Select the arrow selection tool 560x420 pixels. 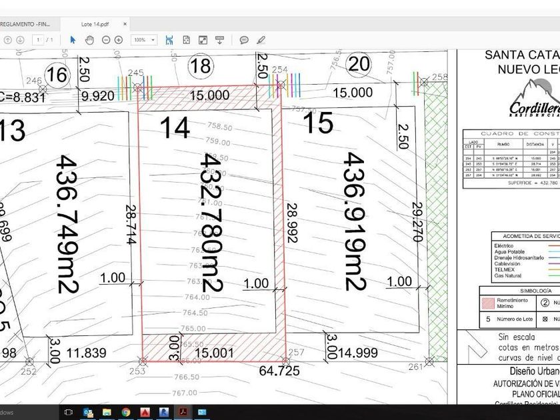[x=73, y=40]
